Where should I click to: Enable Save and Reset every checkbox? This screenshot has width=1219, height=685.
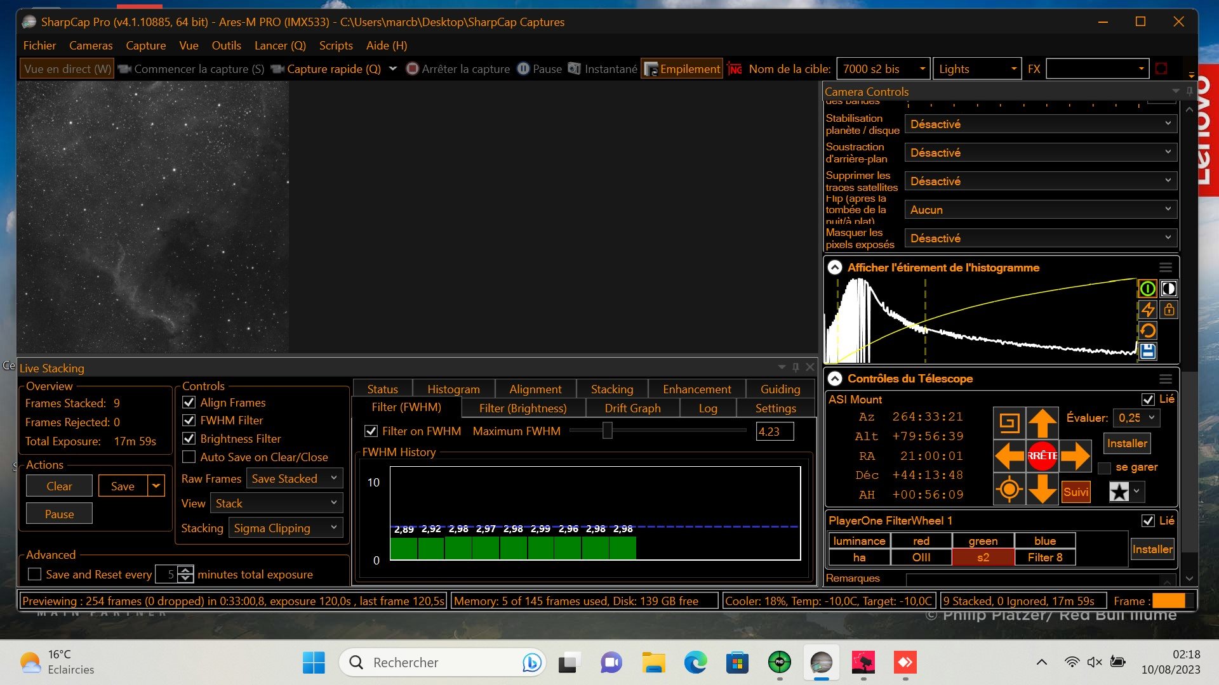[x=35, y=575]
